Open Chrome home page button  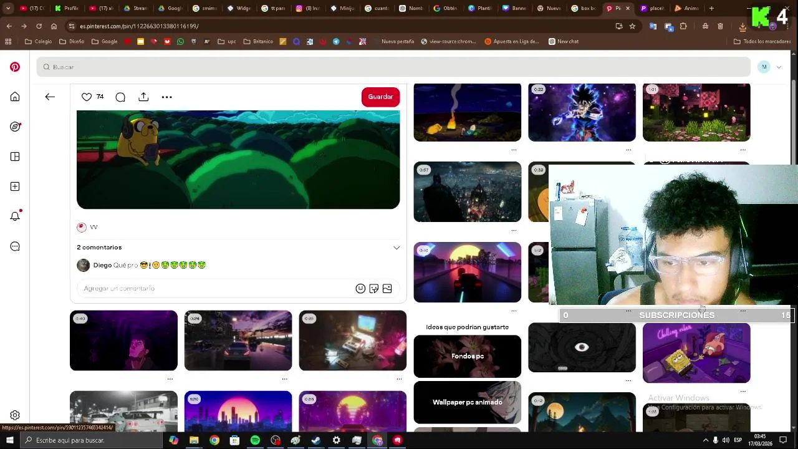pos(54,26)
